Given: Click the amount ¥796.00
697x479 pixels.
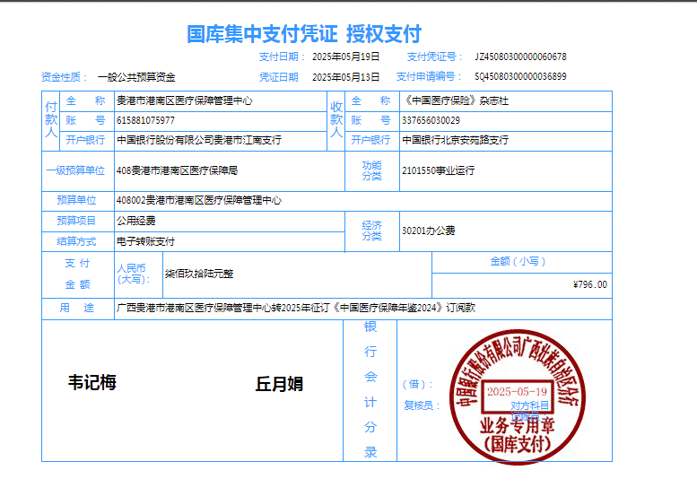Looking at the screenshot, I should pos(590,284).
